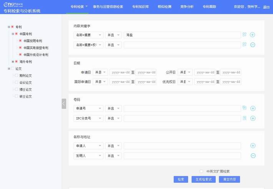Click the plus icon beside the 海盐 keyword row

pyautogui.click(x=253, y=35)
